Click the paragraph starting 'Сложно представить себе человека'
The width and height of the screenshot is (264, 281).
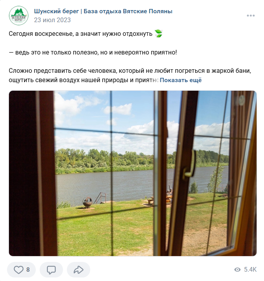point(130,76)
